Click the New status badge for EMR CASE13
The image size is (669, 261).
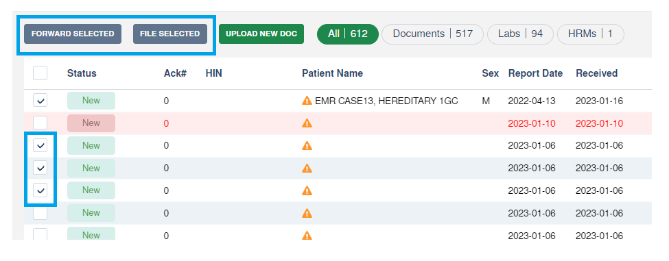(x=91, y=101)
